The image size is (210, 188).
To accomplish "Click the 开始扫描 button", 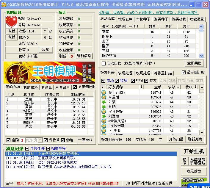I will (176, 139).
